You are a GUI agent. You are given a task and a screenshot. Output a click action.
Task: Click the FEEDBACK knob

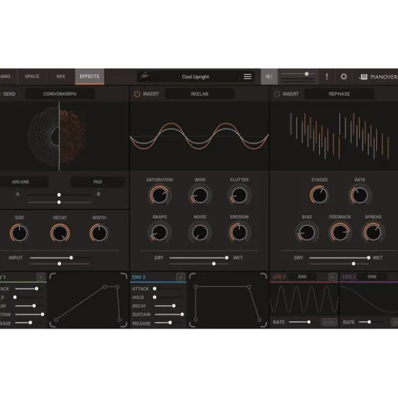point(340,232)
